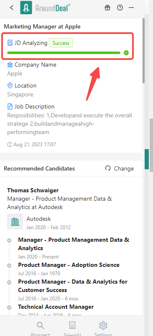The height and width of the screenshot is (336, 153).
Task: Click the green Success status badge
Action: [61, 43]
